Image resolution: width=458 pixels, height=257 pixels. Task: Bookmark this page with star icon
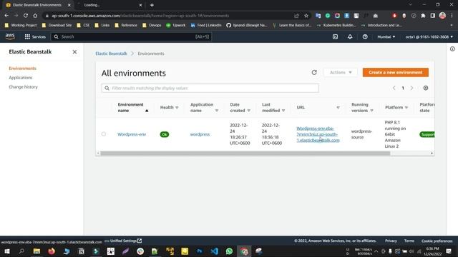(x=306, y=16)
